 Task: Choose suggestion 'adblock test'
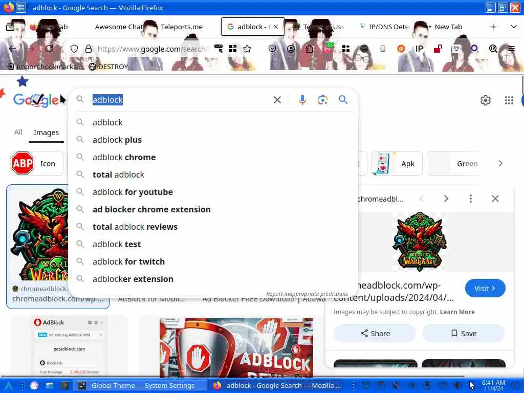(x=213, y=244)
